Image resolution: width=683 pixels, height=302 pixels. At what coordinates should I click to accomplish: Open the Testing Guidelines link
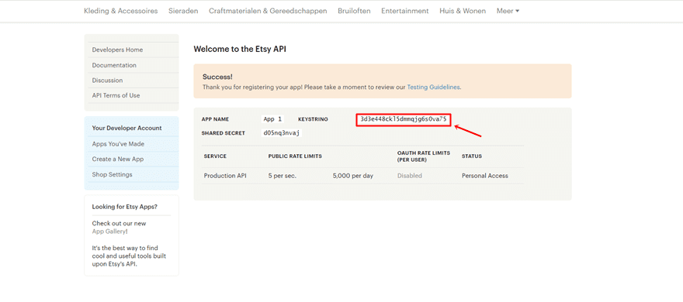pos(433,87)
